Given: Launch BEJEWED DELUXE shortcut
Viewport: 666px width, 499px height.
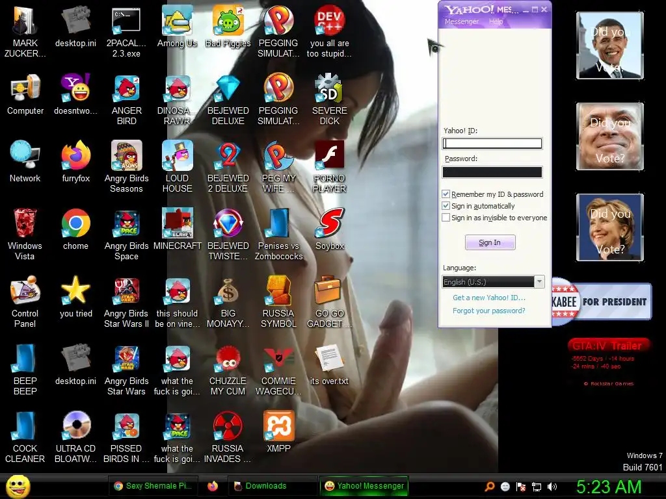Looking at the screenshot, I should coord(228,99).
